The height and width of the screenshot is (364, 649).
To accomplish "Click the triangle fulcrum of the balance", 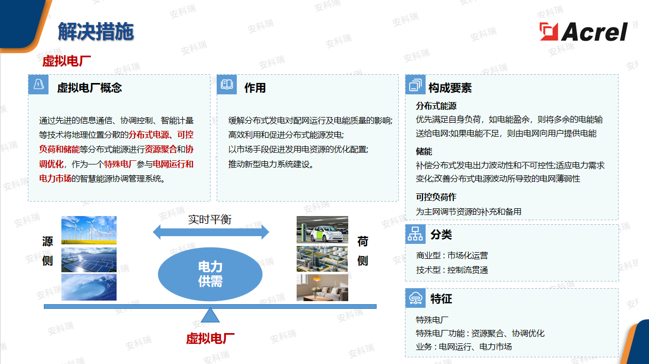I will coord(210,315).
